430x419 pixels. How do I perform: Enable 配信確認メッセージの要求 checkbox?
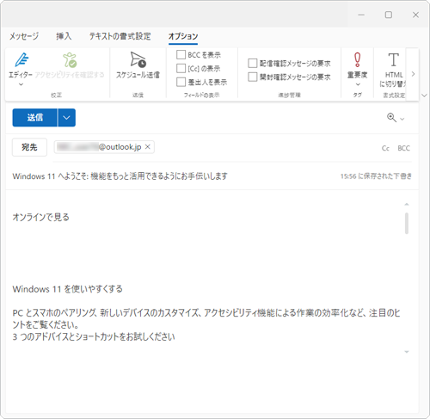pyautogui.click(x=253, y=63)
